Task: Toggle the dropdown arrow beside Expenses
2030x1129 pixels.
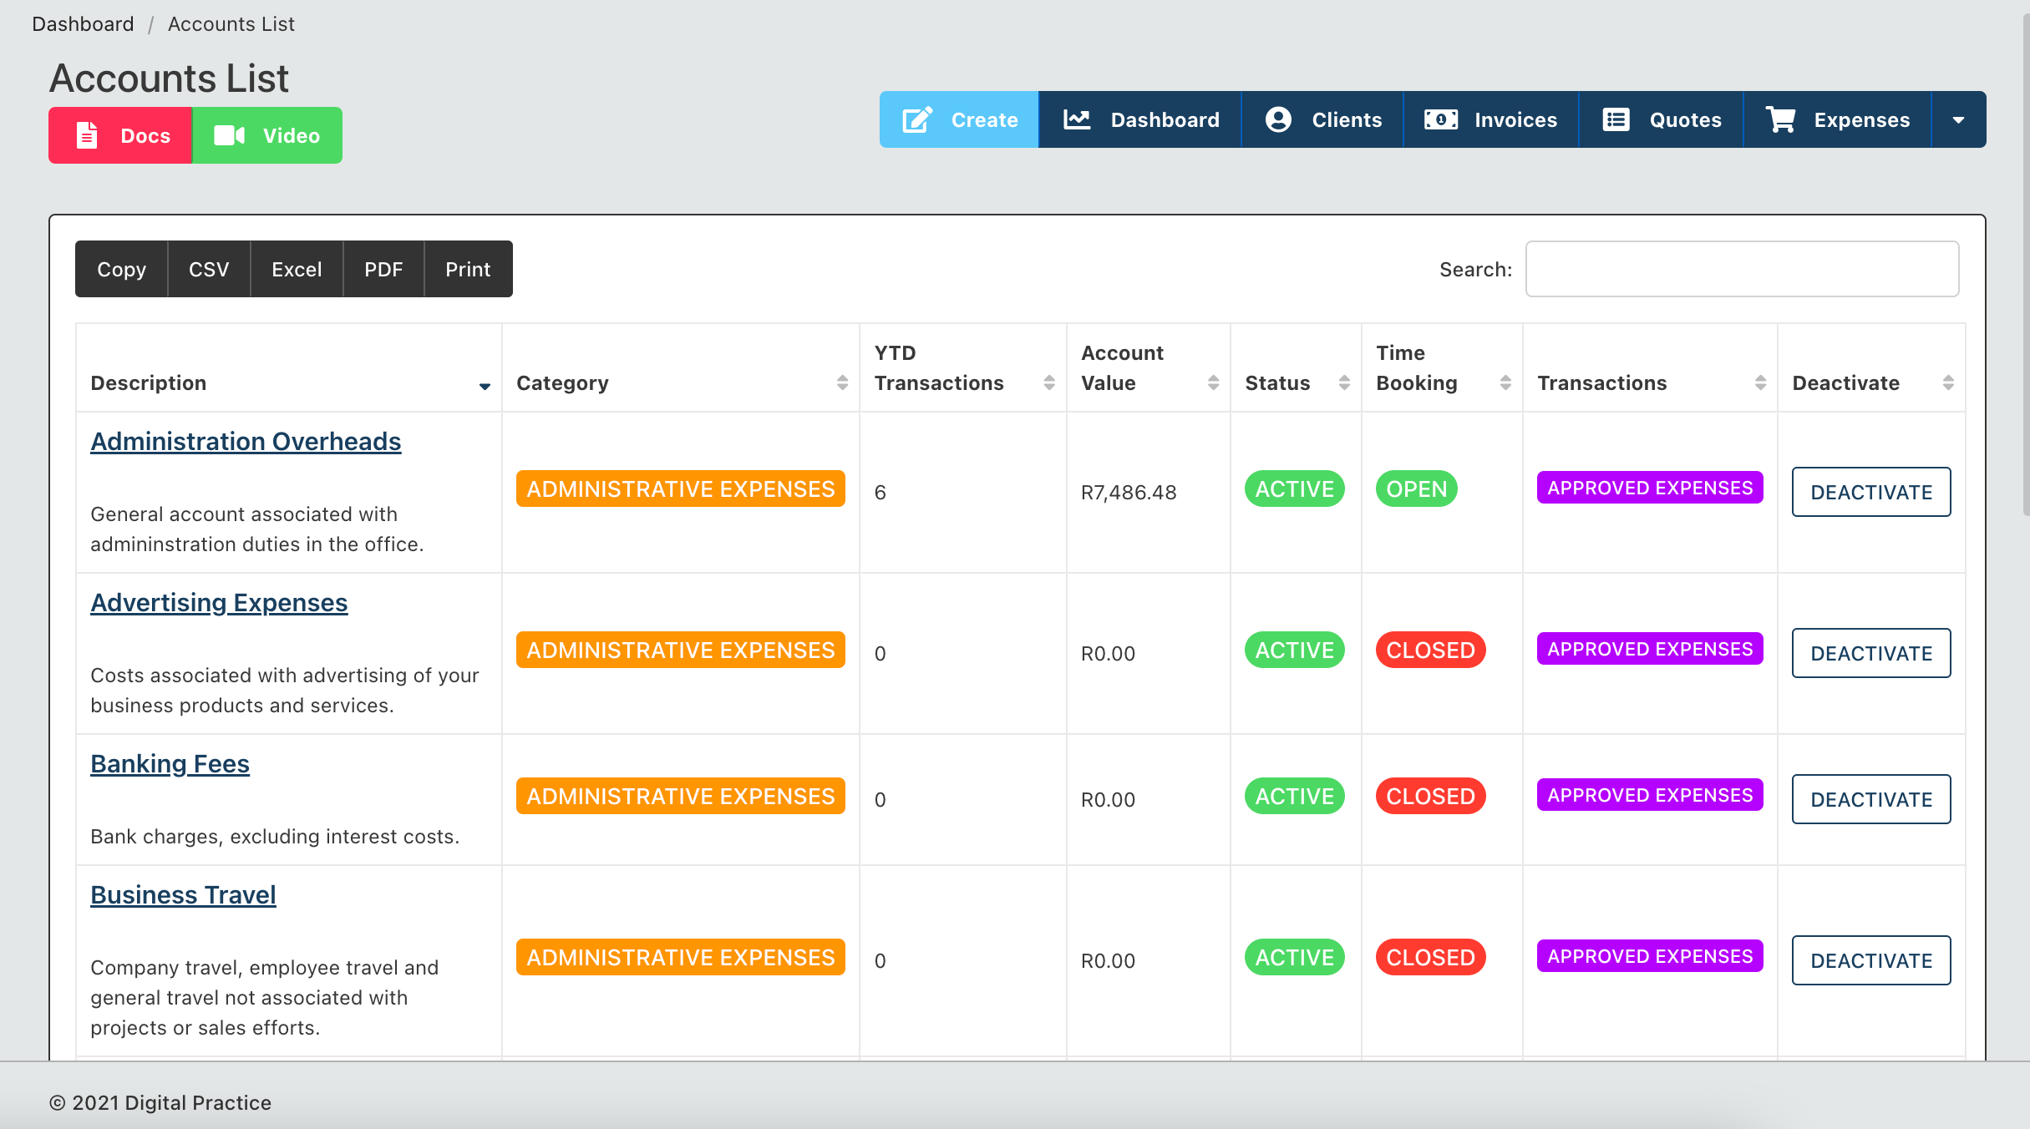Action: tap(1959, 119)
